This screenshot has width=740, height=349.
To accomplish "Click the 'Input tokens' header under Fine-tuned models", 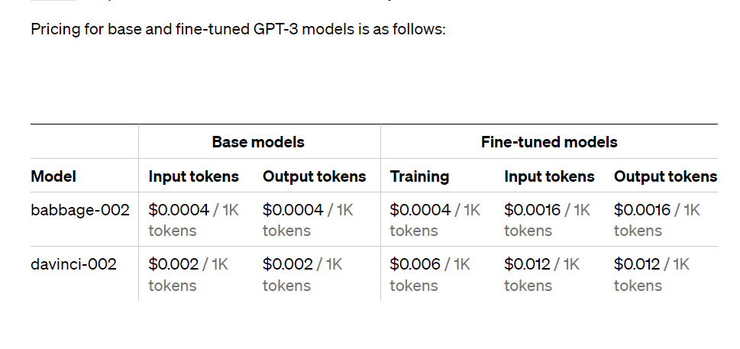I will tap(549, 176).
